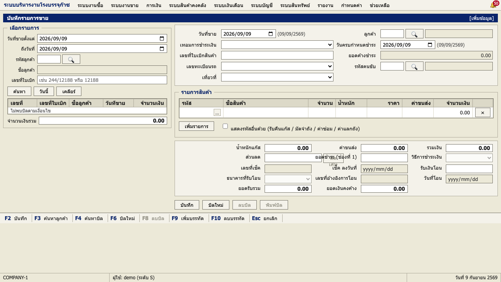
Task: Open the รายงาน menu
Action: point(325,5)
